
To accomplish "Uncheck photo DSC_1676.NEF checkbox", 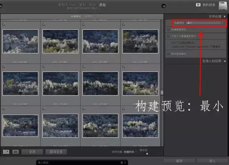I will (x=44, y=67).
